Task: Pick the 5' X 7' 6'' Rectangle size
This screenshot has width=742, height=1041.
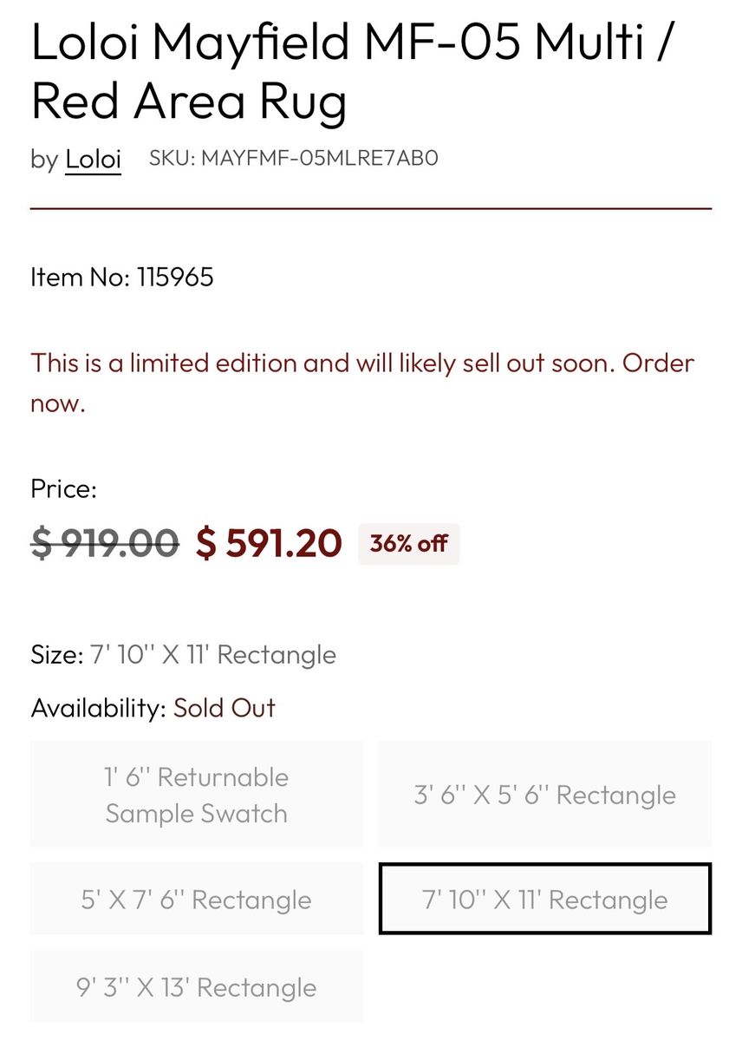Action: click(197, 900)
